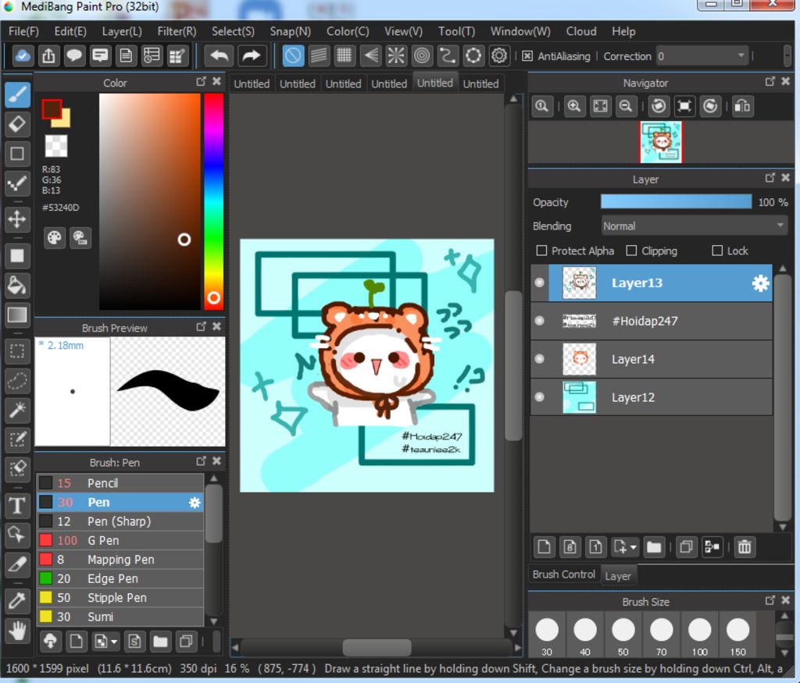
Task: Select the Brush tool in left toolbar
Action: tap(17, 94)
